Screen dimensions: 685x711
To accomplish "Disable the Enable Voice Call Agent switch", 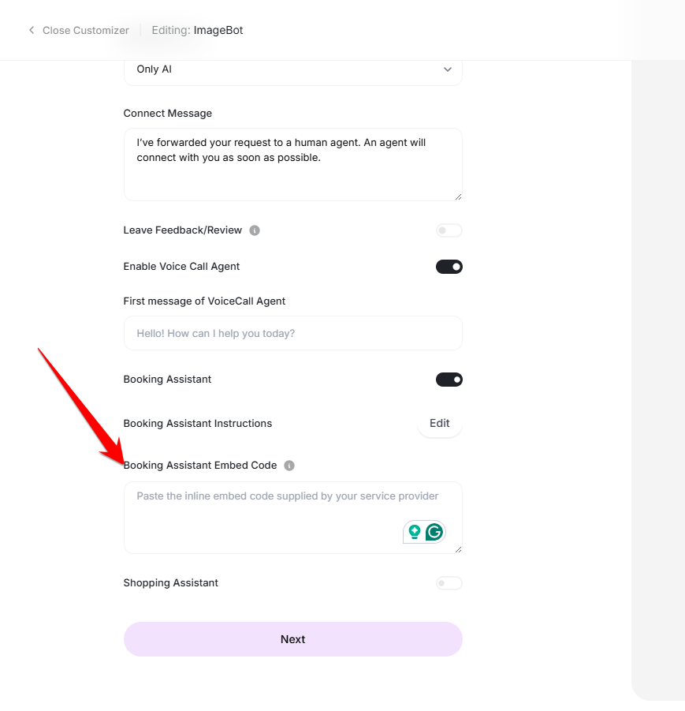I will (449, 267).
